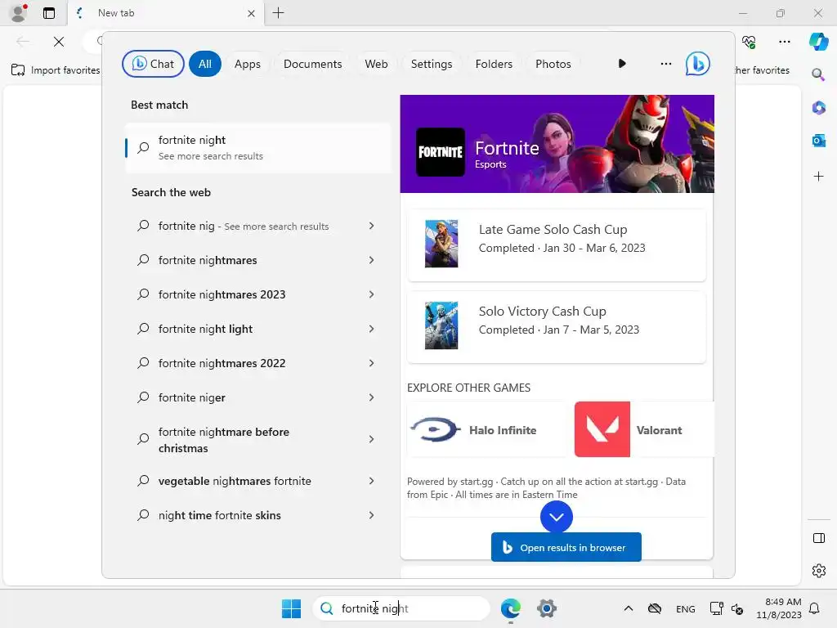
Task: Show hidden system tray icons
Action: click(x=629, y=608)
